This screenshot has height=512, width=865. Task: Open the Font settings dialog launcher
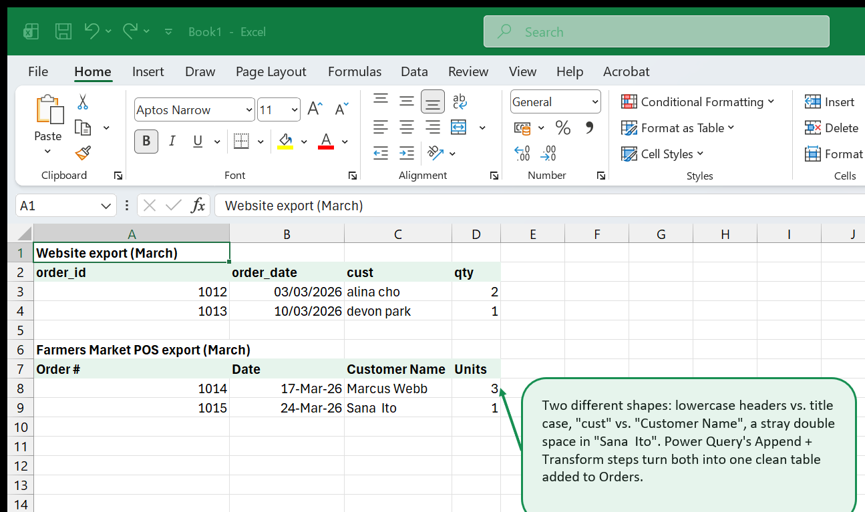click(353, 176)
